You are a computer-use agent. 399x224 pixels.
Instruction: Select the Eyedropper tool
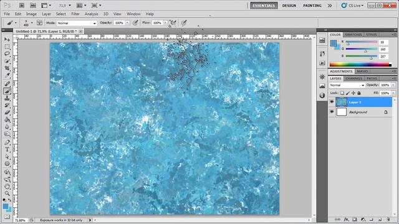tap(7, 75)
